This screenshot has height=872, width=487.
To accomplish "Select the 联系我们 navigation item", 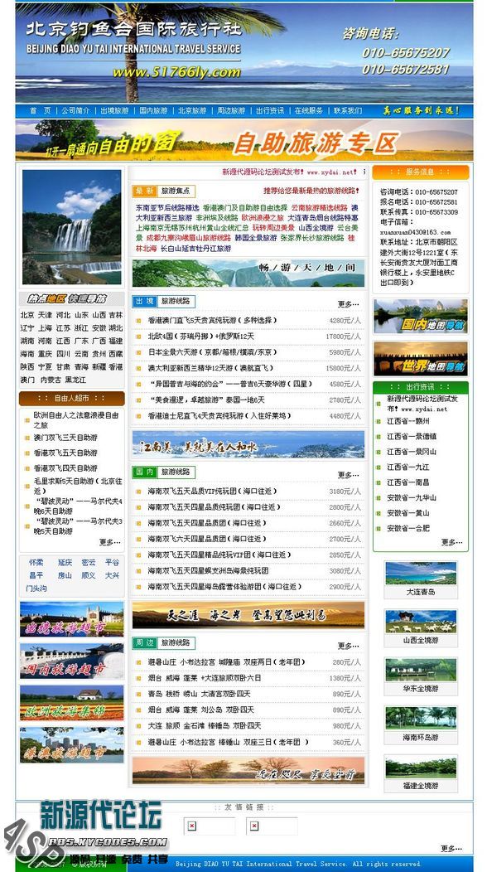I will tap(348, 111).
